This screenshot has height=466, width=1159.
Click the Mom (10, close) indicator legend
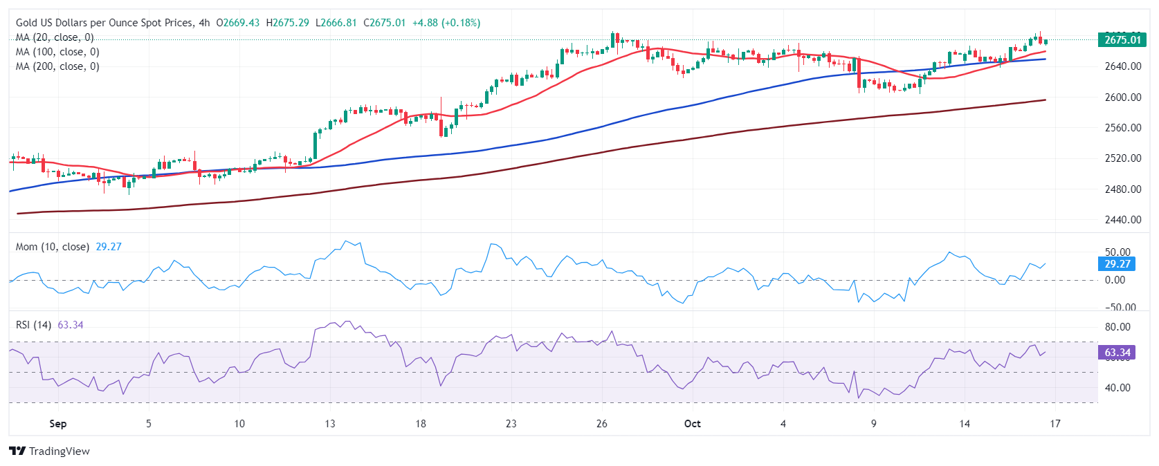point(53,247)
